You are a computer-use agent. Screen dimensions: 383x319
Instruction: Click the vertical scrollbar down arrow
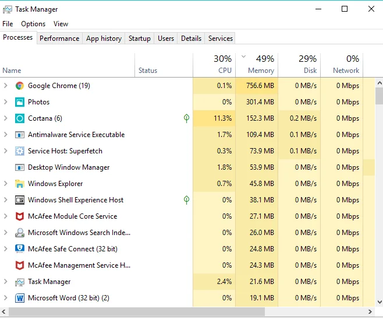tap(380, 302)
